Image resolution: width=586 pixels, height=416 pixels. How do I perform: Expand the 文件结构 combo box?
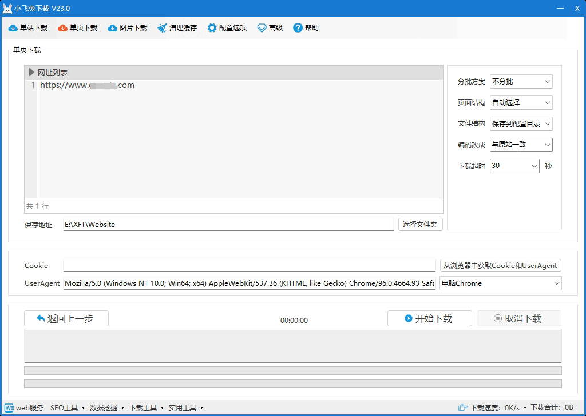click(x=521, y=124)
